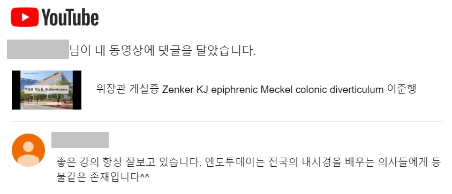Click the title banner inside the thumbnail
Viewport: 452px width, 194px height.
pos(47,89)
